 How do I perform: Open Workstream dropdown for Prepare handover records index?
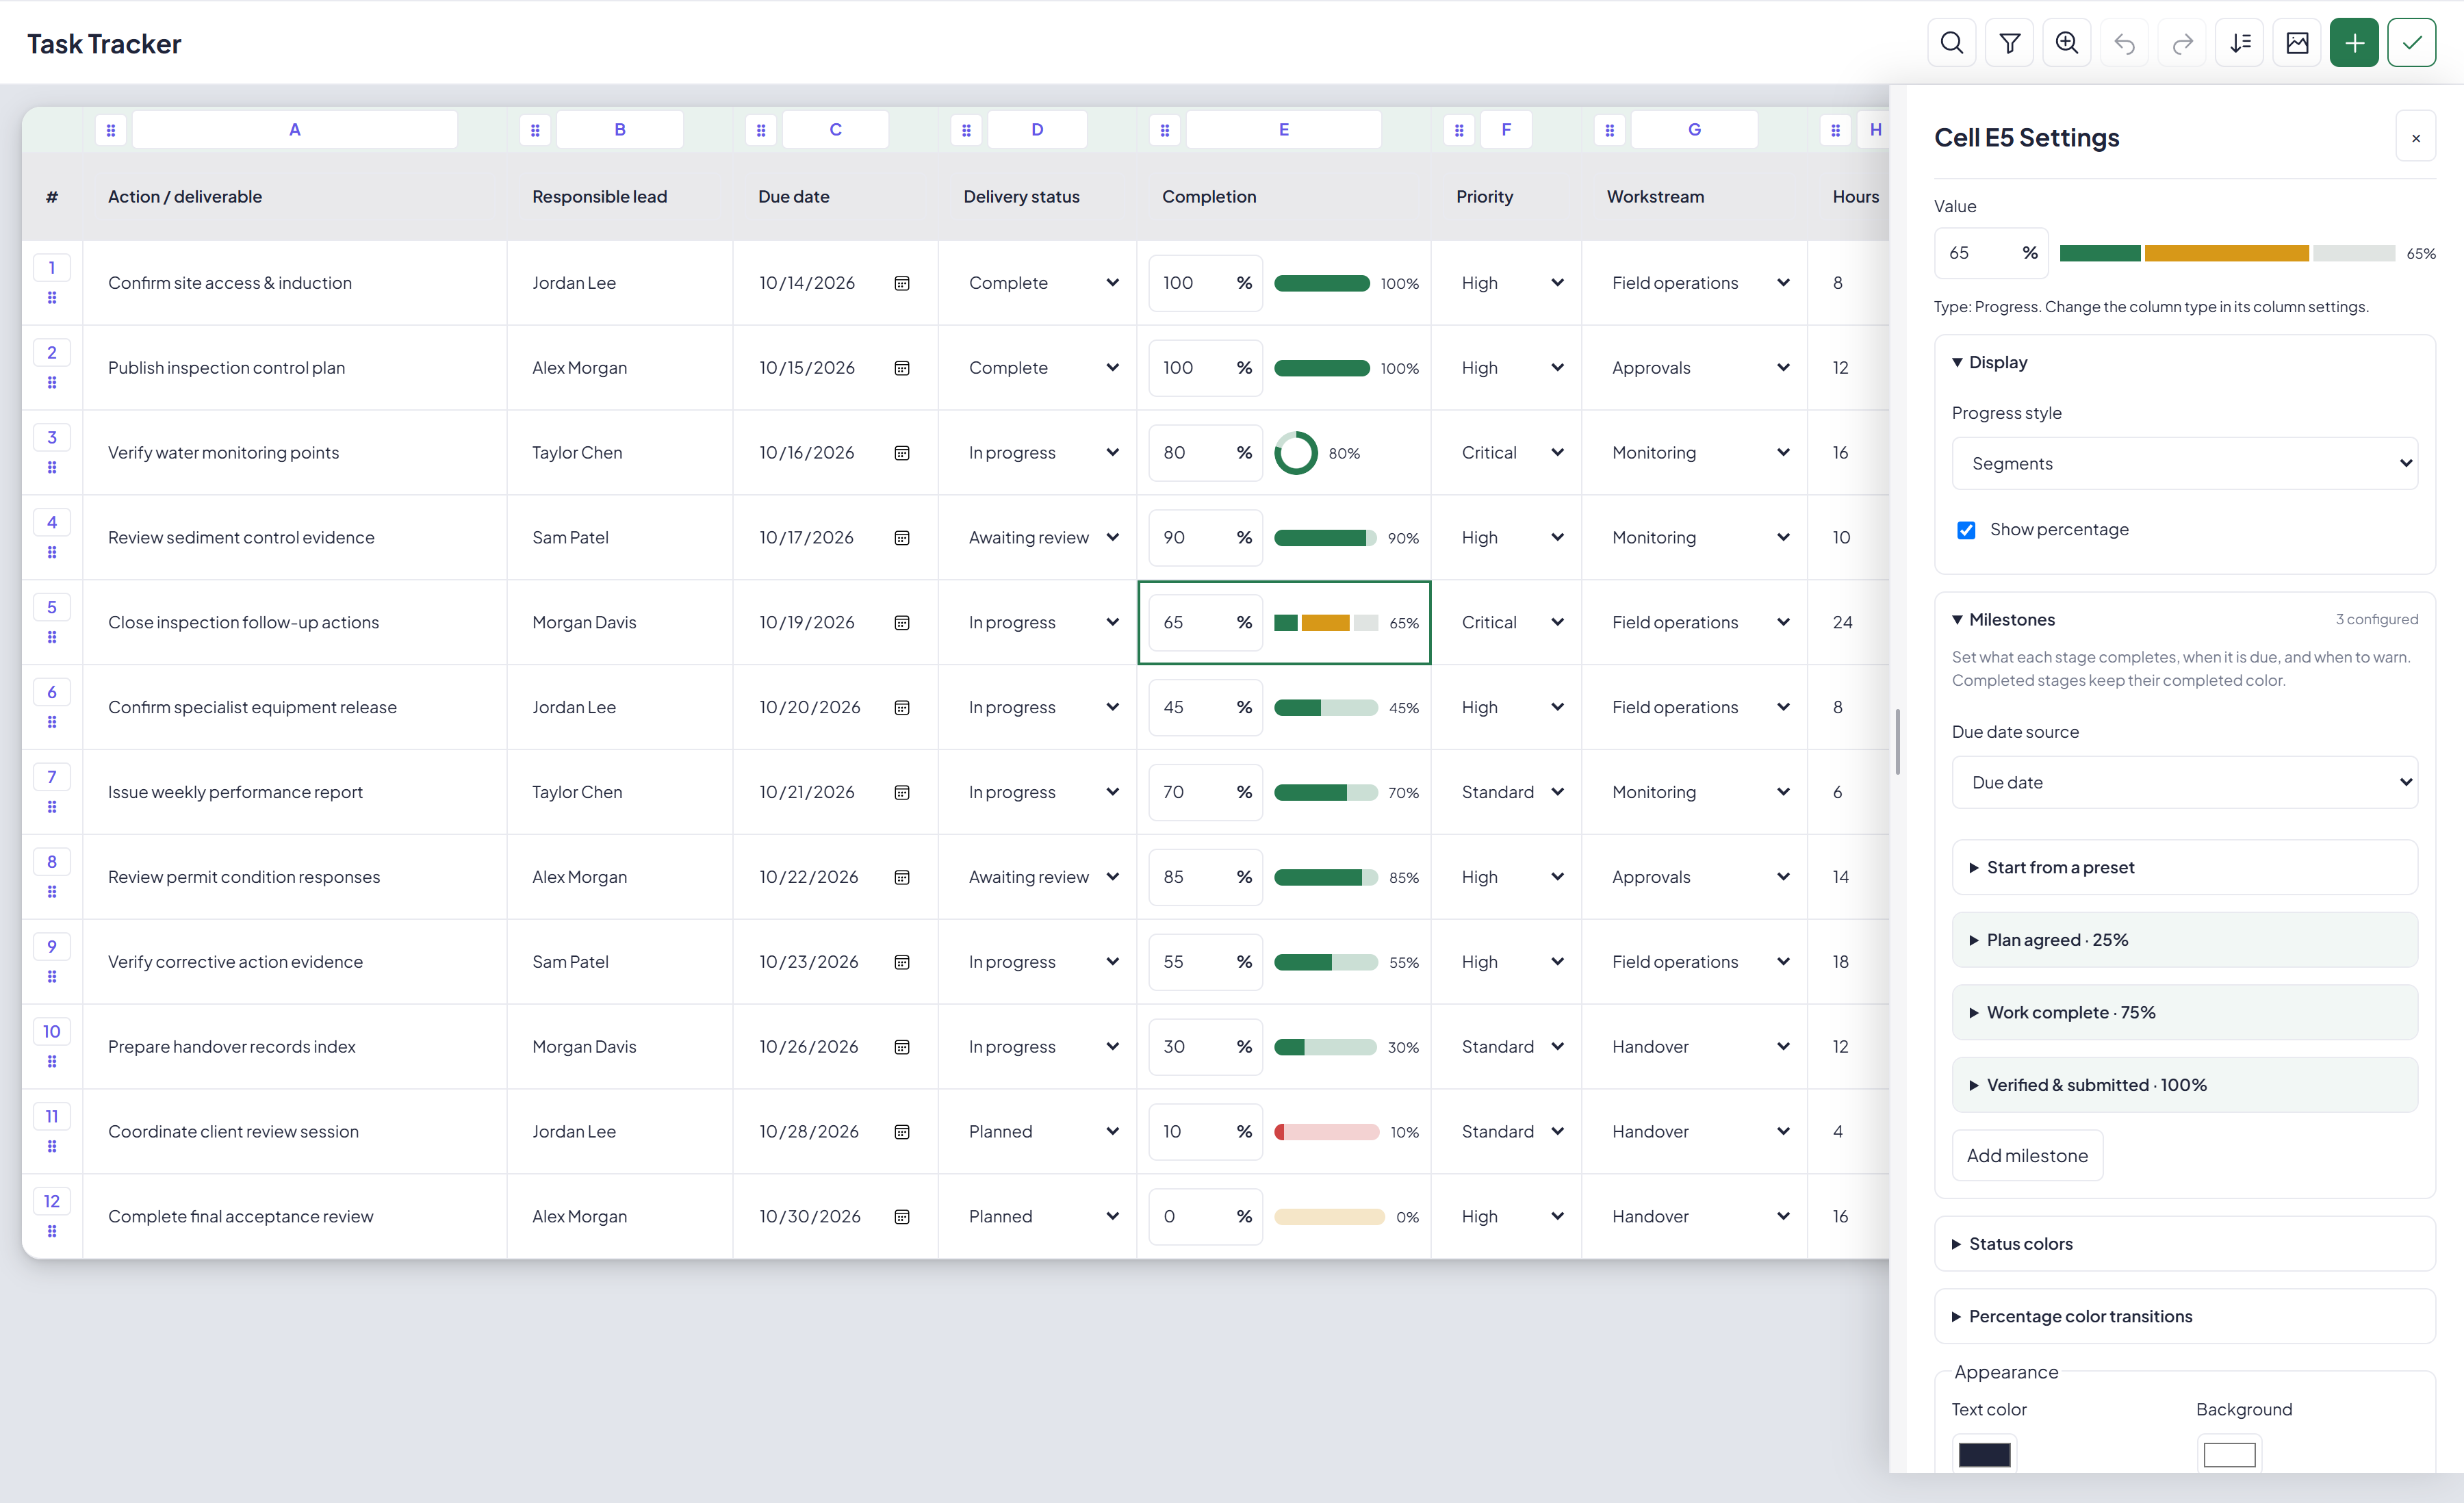1700,1046
